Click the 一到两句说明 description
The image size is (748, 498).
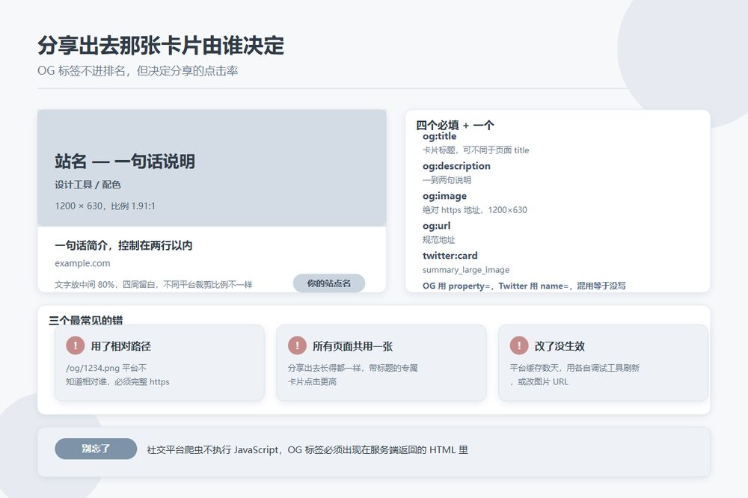[x=447, y=179]
